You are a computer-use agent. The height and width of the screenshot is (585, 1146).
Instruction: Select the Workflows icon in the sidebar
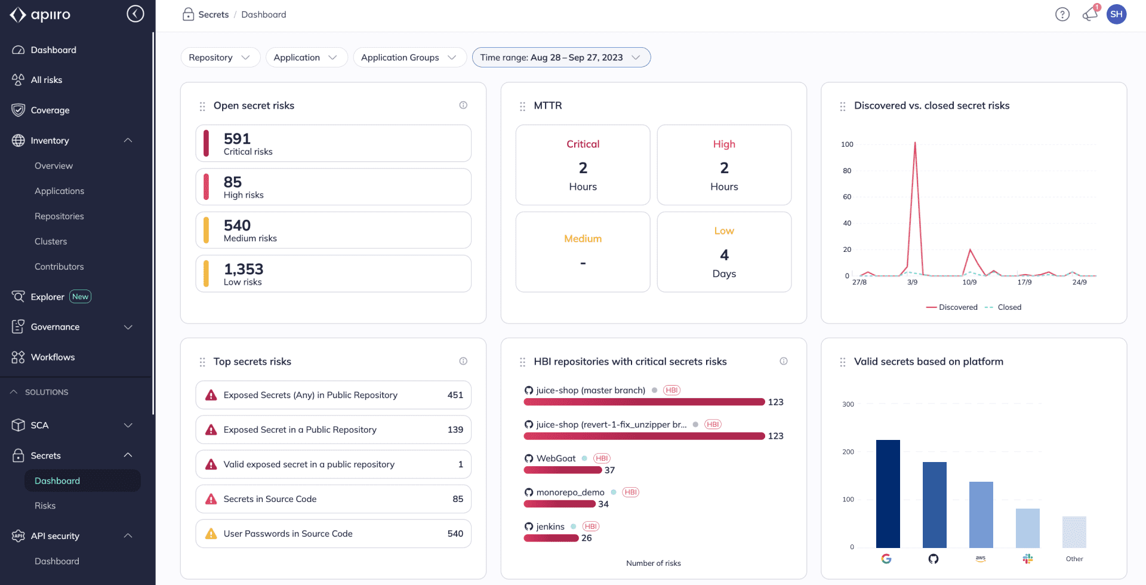[x=17, y=357]
